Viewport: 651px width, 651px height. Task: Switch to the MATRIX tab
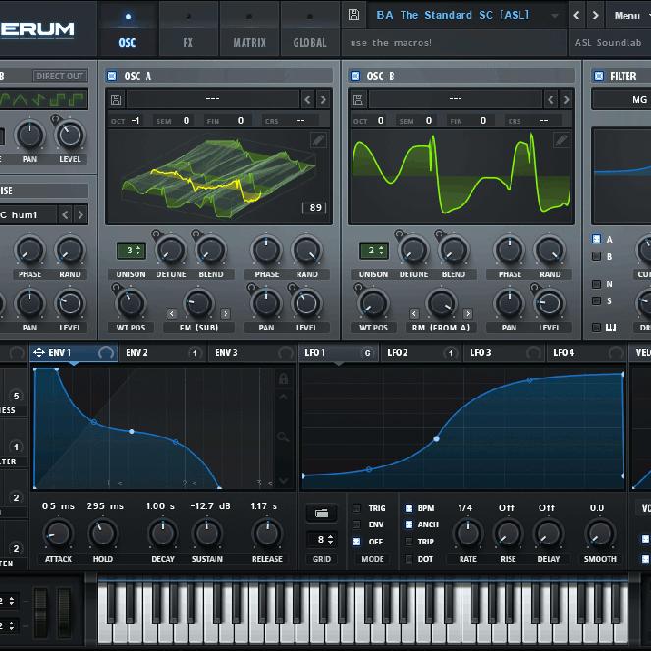coord(249,29)
